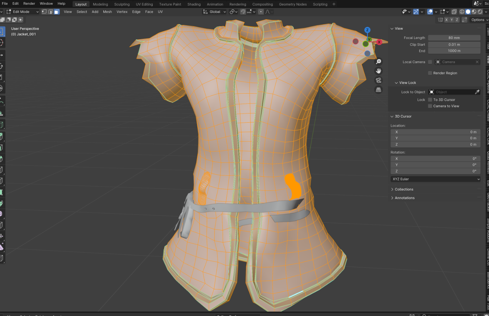This screenshot has width=489, height=316.
Task: Enable Lock To 3D Cursor checkbox
Action: 430,100
